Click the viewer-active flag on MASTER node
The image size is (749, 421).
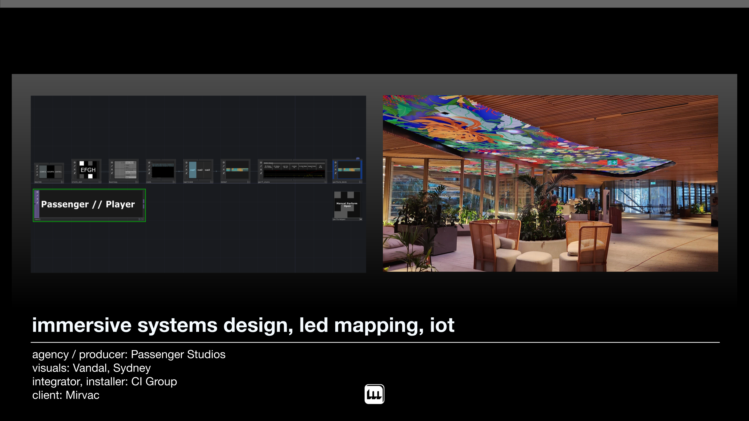point(37,166)
